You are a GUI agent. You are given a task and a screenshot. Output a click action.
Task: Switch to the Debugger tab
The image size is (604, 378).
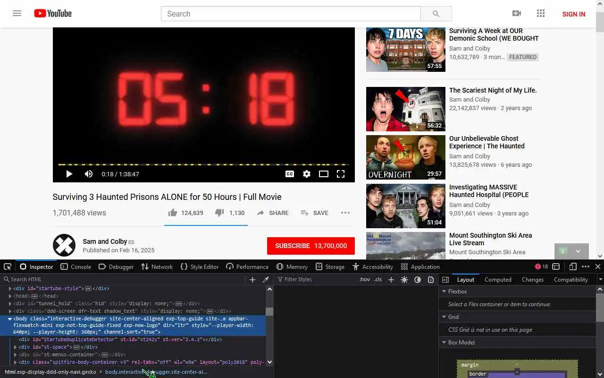(x=116, y=266)
